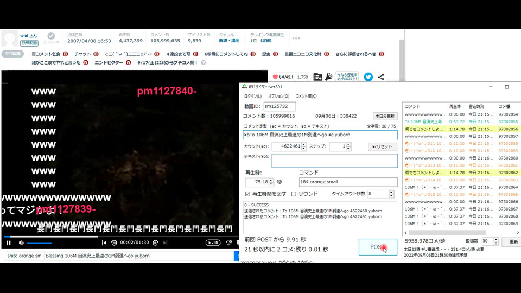
Task: Sort by the コメ番 column header
Action: [504, 106]
